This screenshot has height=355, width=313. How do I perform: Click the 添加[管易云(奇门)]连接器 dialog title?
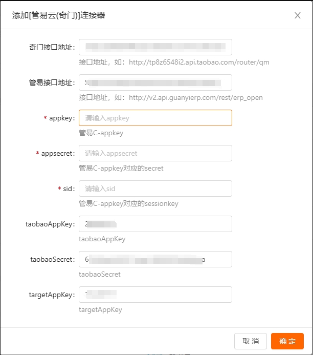[59, 15]
